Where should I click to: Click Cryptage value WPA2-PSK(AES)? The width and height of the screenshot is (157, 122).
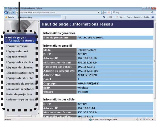pyautogui.click(x=88, y=84)
